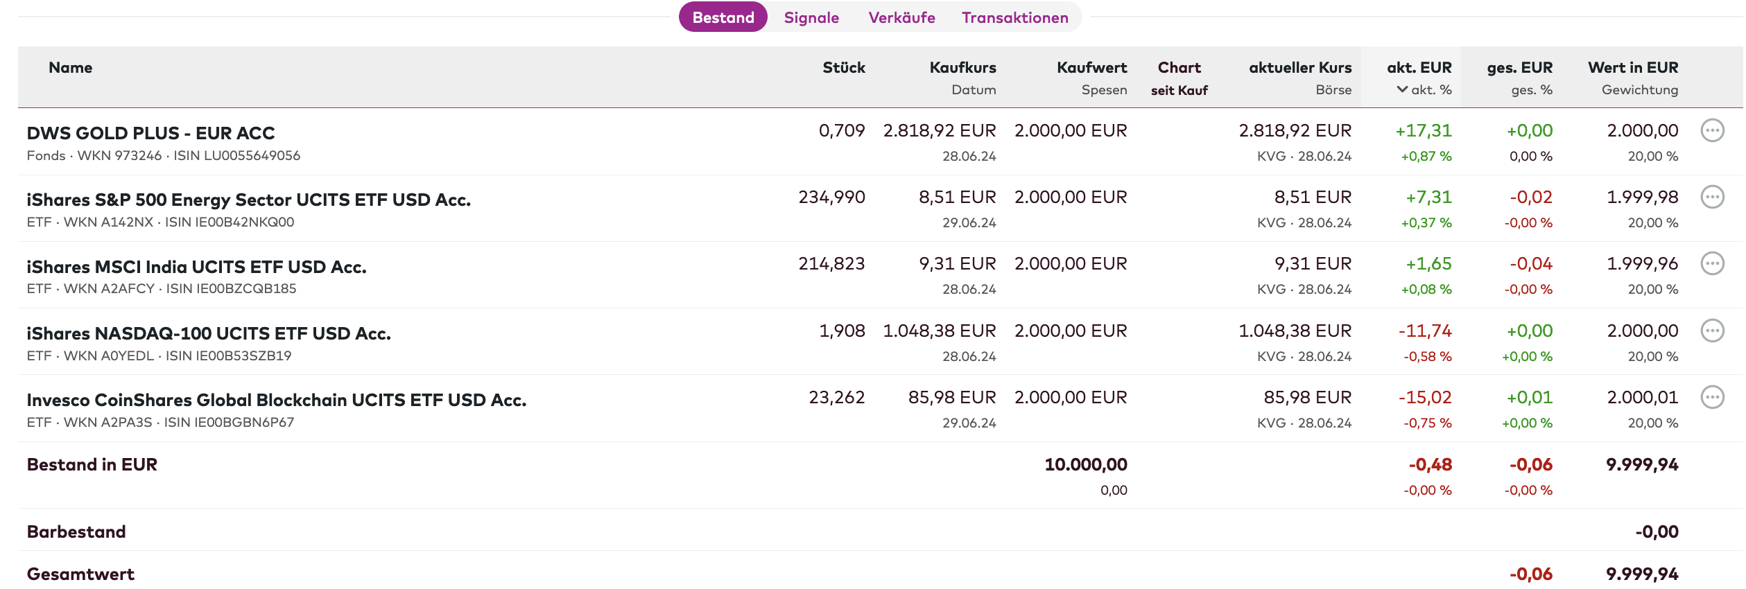Switch to the Signale tab
1746x589 pixels.
[x=811, y=17]
